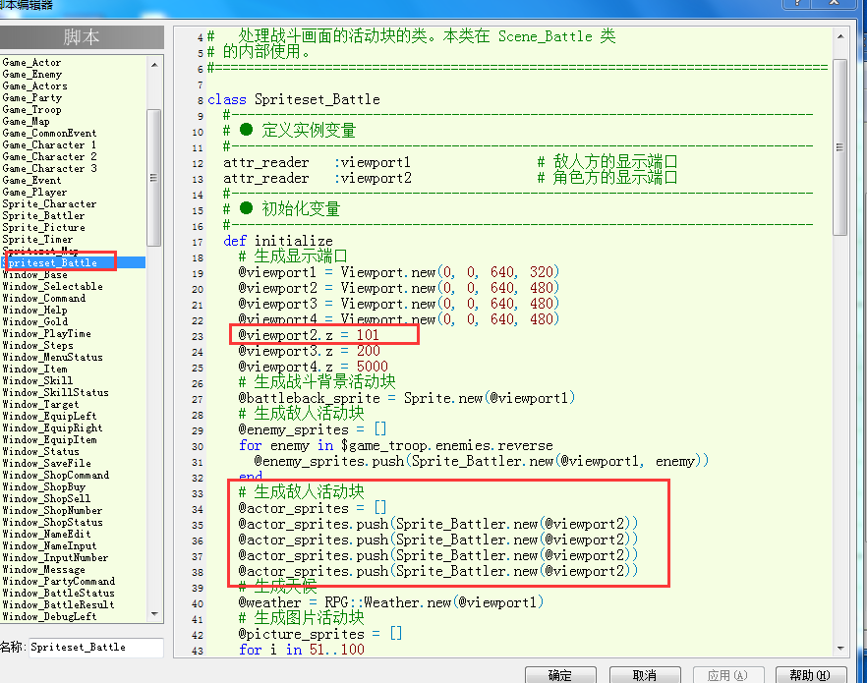This screenshot has width=867, height=683.
Task: Select the Window_EquipLeft script
Action: click(x=49, y=416)
